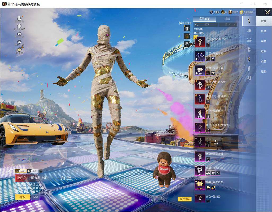272x212 pixels.
Task: Select the glasses category icon
Action: coord(249,40)
